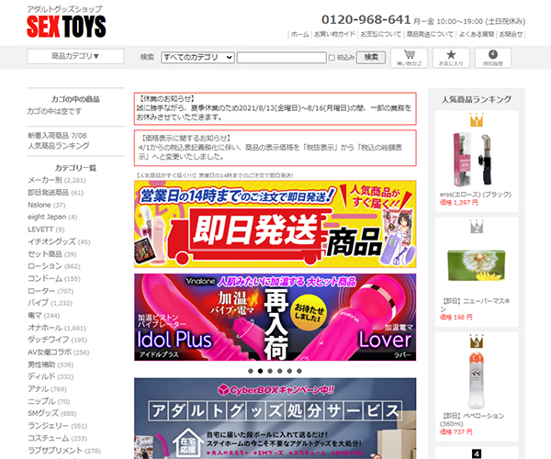The image size is (551, 459).
Task: Toggle the 税込み checkbox
Action: (x=332, y=58)
